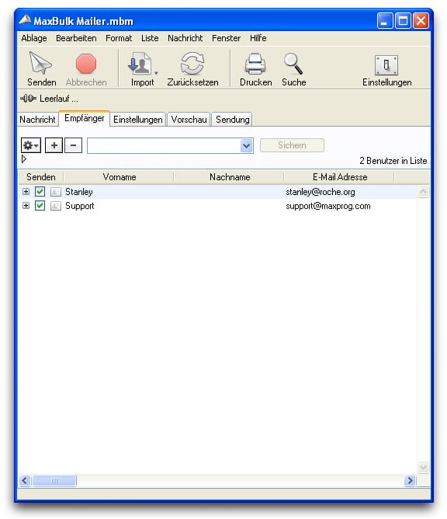The height and width of the screenshot is (519, 447).
Task: Open the Import dropdown arrow
Action: pos(156,73)
